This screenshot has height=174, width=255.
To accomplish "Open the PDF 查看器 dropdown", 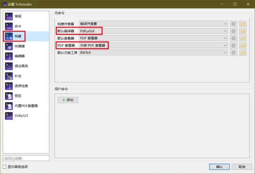I will point(153,45).
